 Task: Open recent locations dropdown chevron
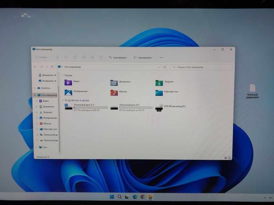47,67
